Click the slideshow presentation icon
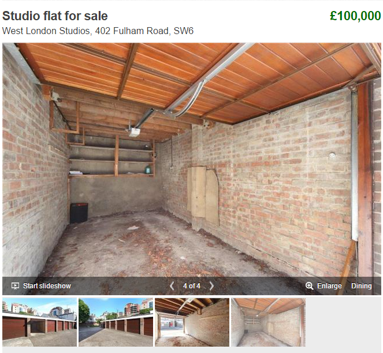The image size is (383, 353). (x=16, y=286)
